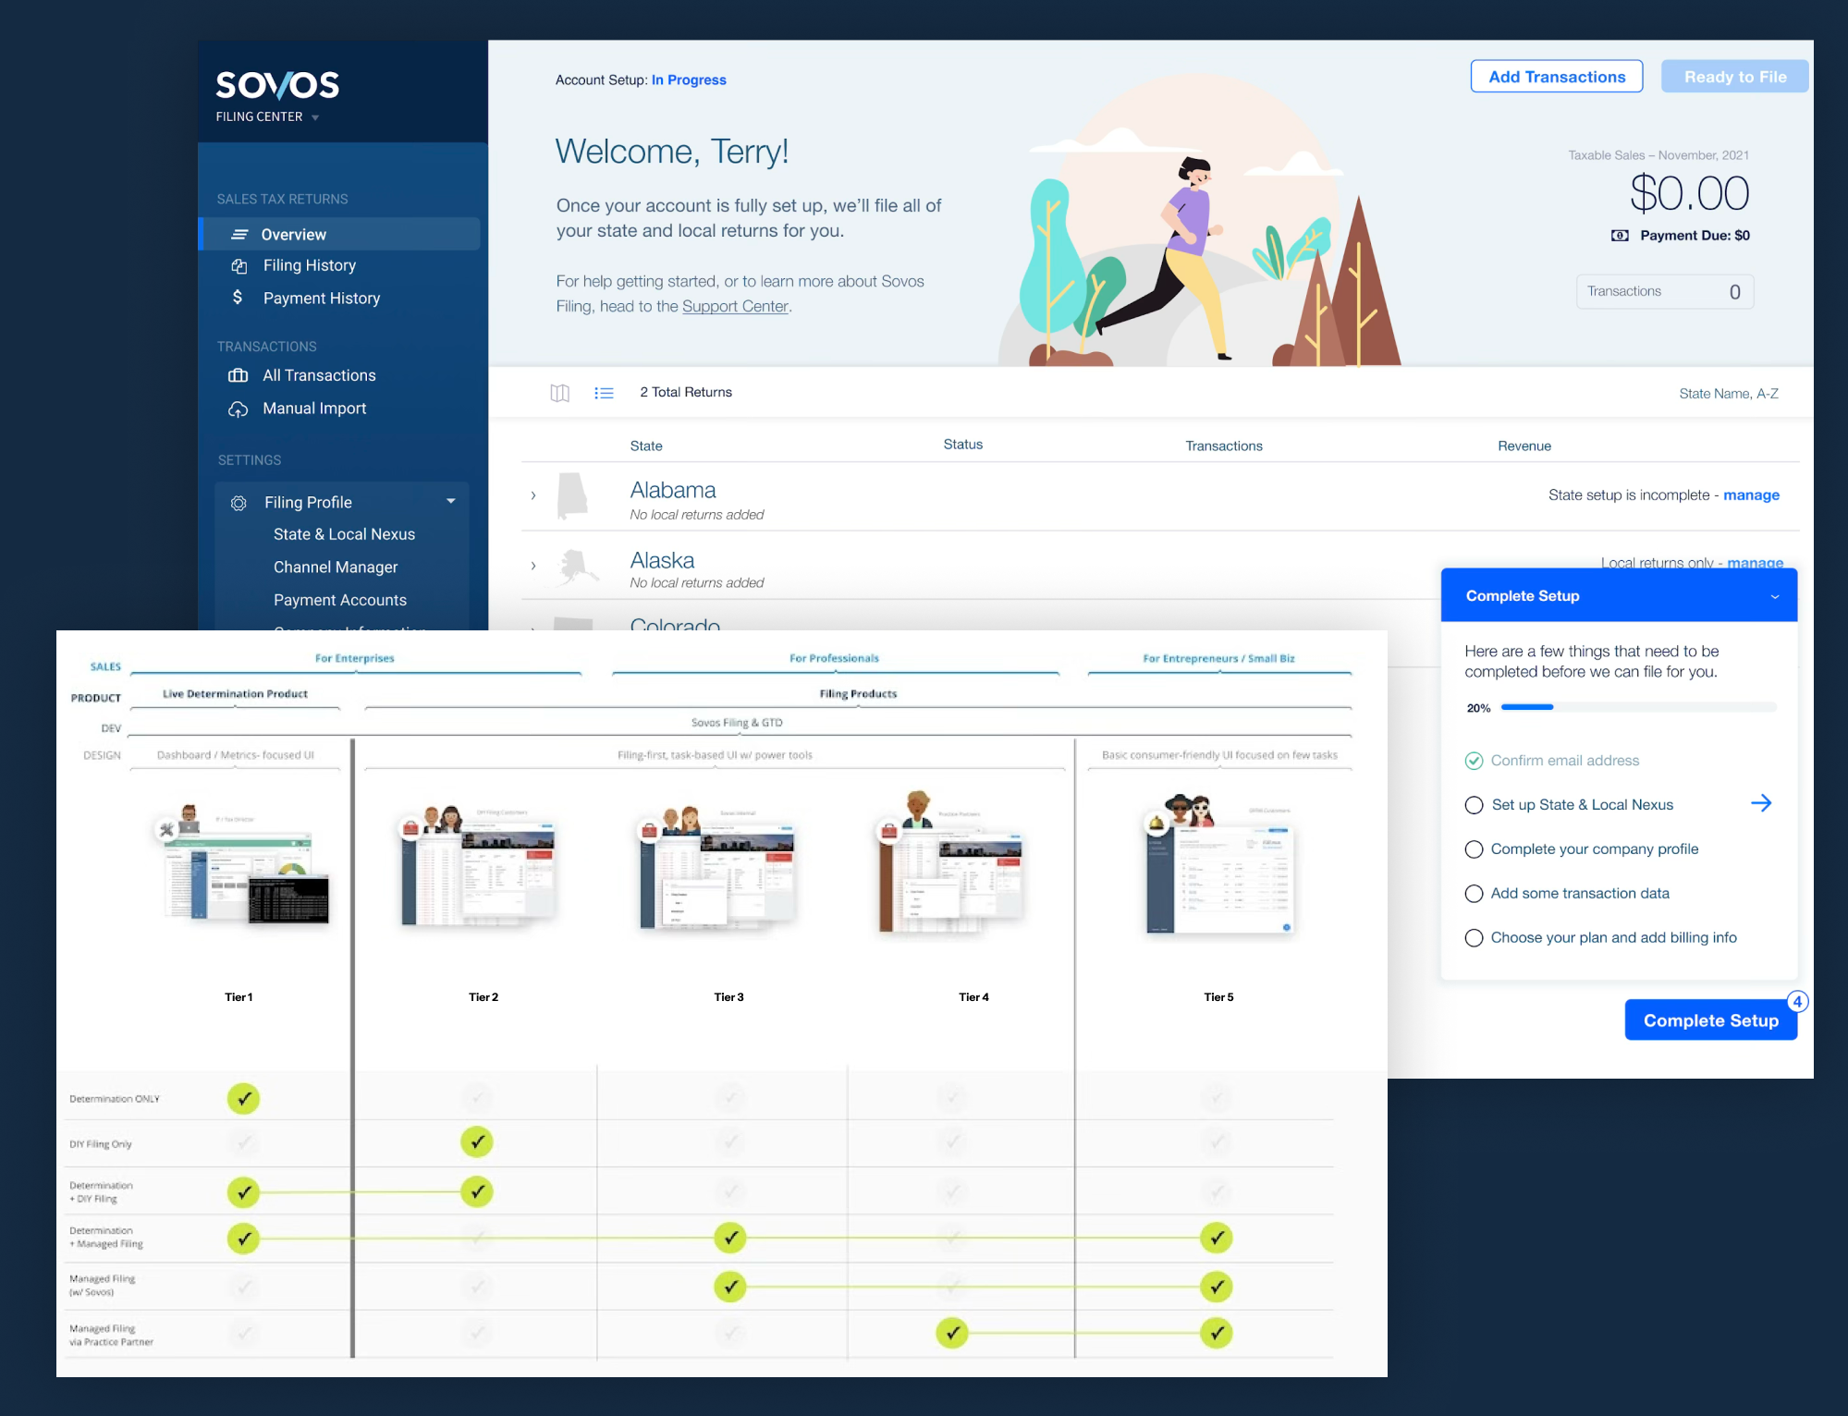1848x1416 pixels.
Task: Click the Sovos logo
Action: 277,85
